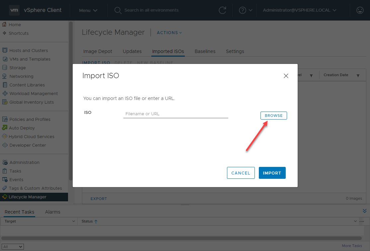
Task: Click the refresh icon in top bar
Action: [x=222, y=10]
